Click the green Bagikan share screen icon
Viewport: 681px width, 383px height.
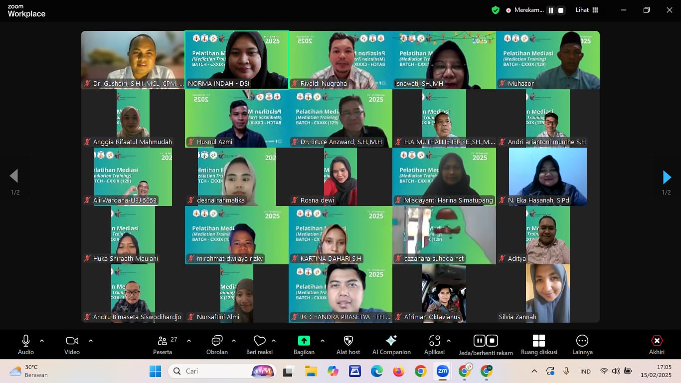[x=304, y=341]
